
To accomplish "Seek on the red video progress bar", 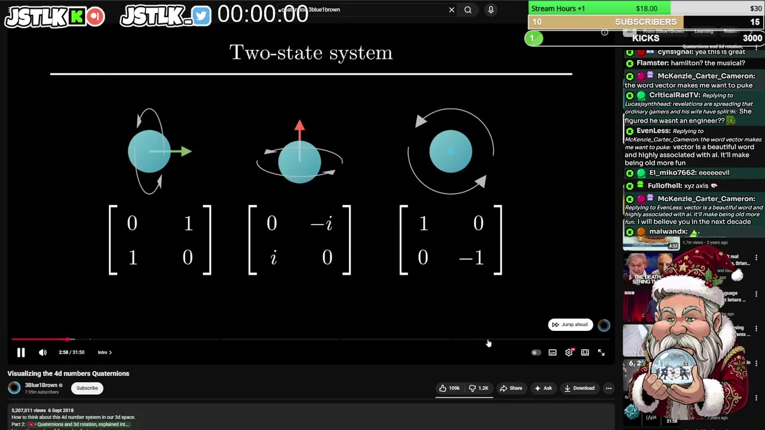I will tap(39, 339).
